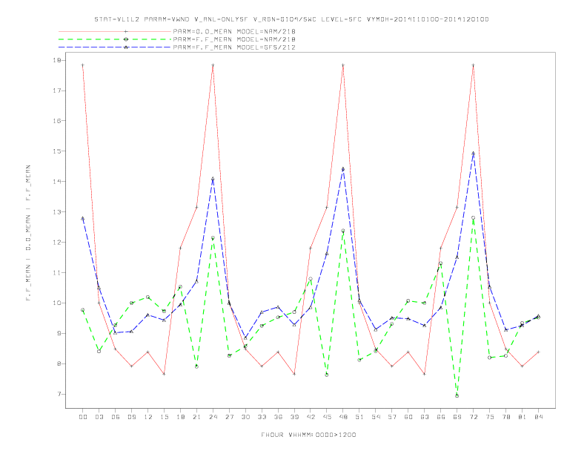This screenshot has height=454, width=587.
Task: Click x-axis forecast hour label 42
Action: (x=311, y=417)
